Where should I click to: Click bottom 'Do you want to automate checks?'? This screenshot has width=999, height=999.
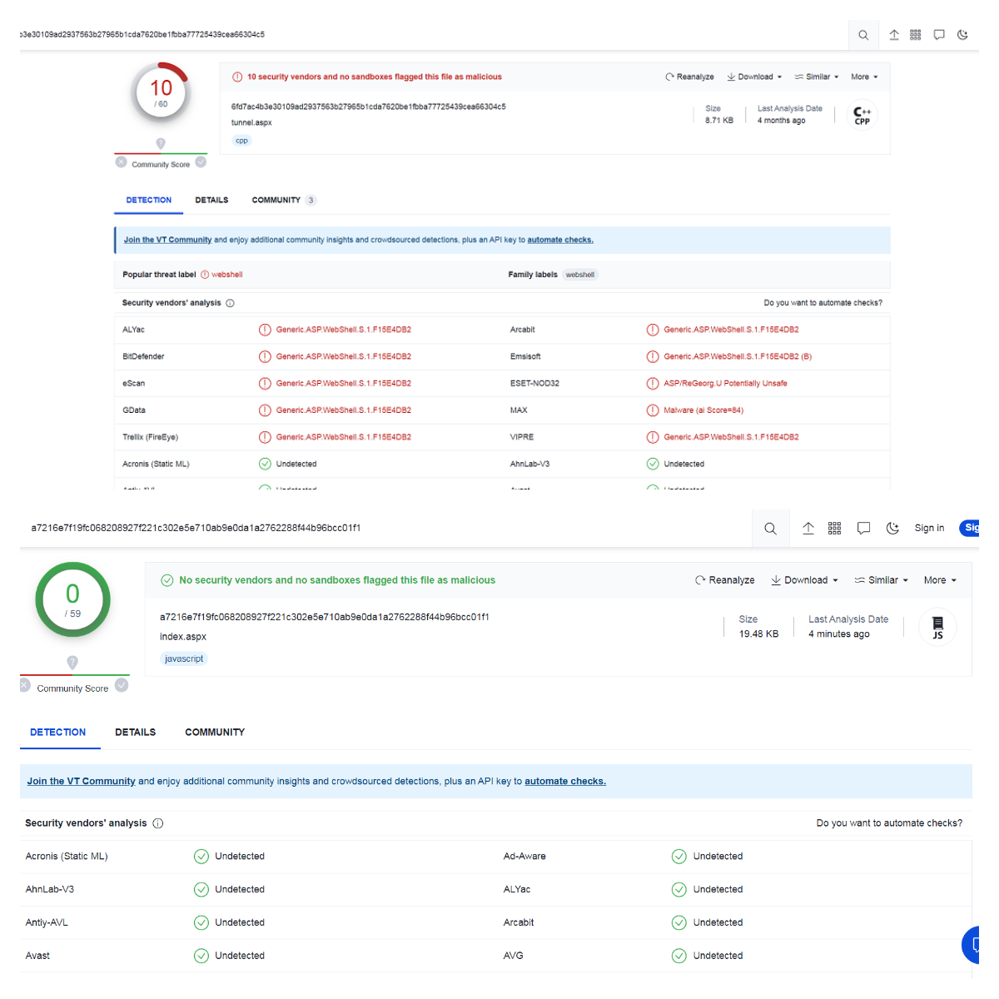click(x=889, y=823)
